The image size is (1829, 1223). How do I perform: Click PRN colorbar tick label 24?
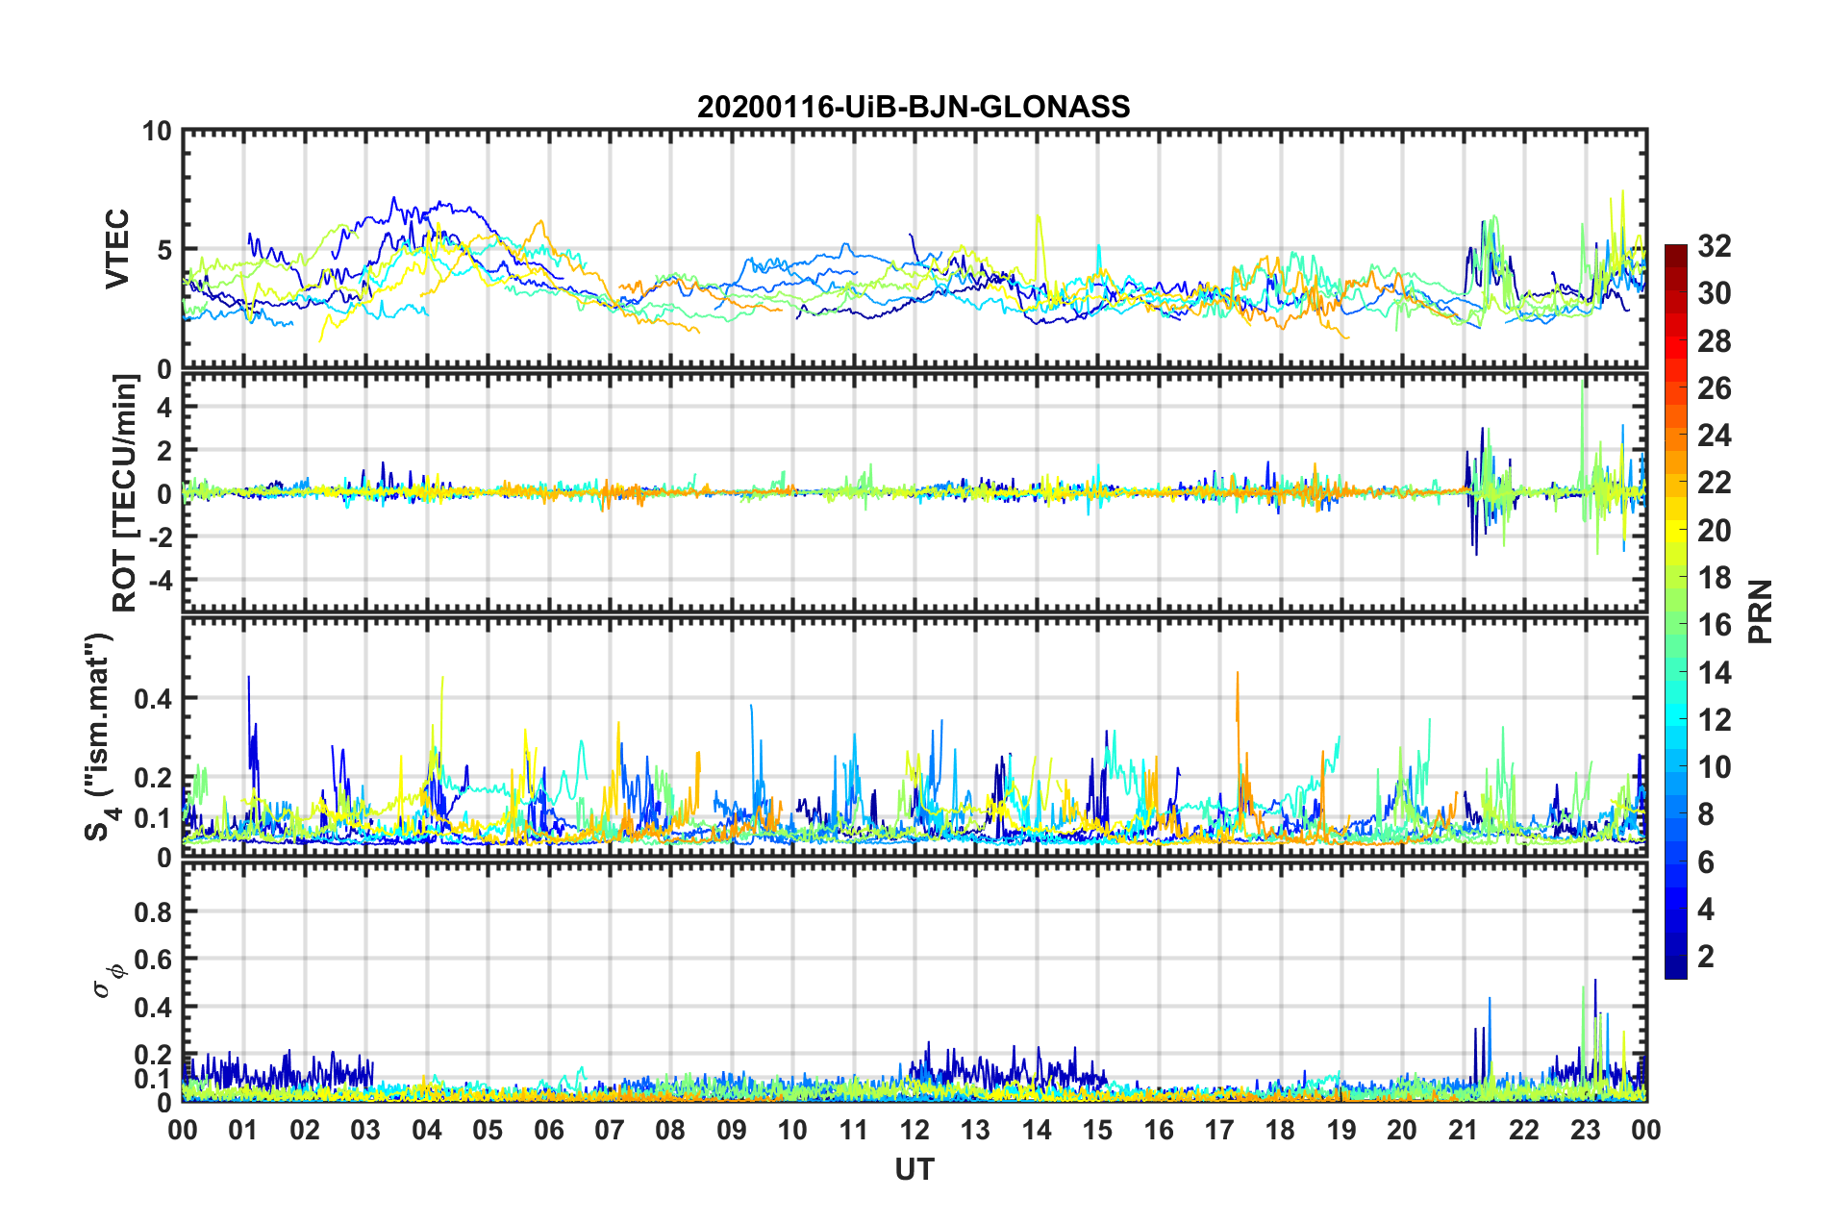coord(1715,436)
